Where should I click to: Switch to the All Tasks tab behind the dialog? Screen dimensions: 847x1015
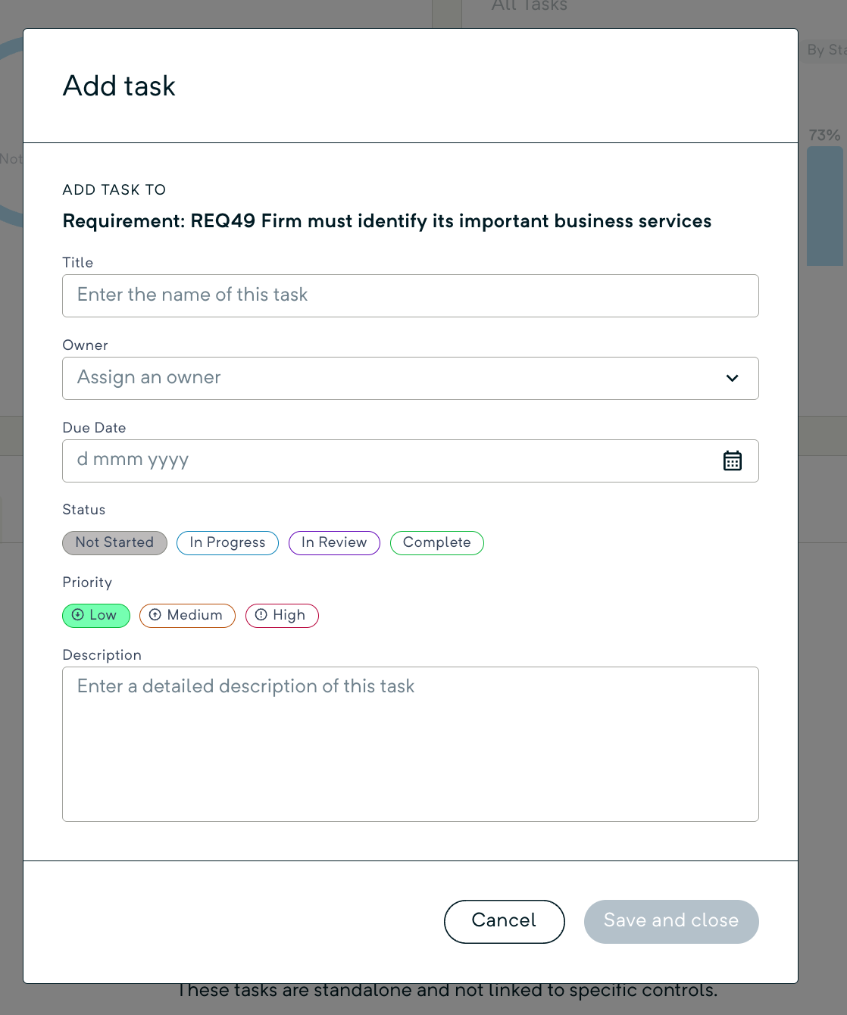[529, 6]
